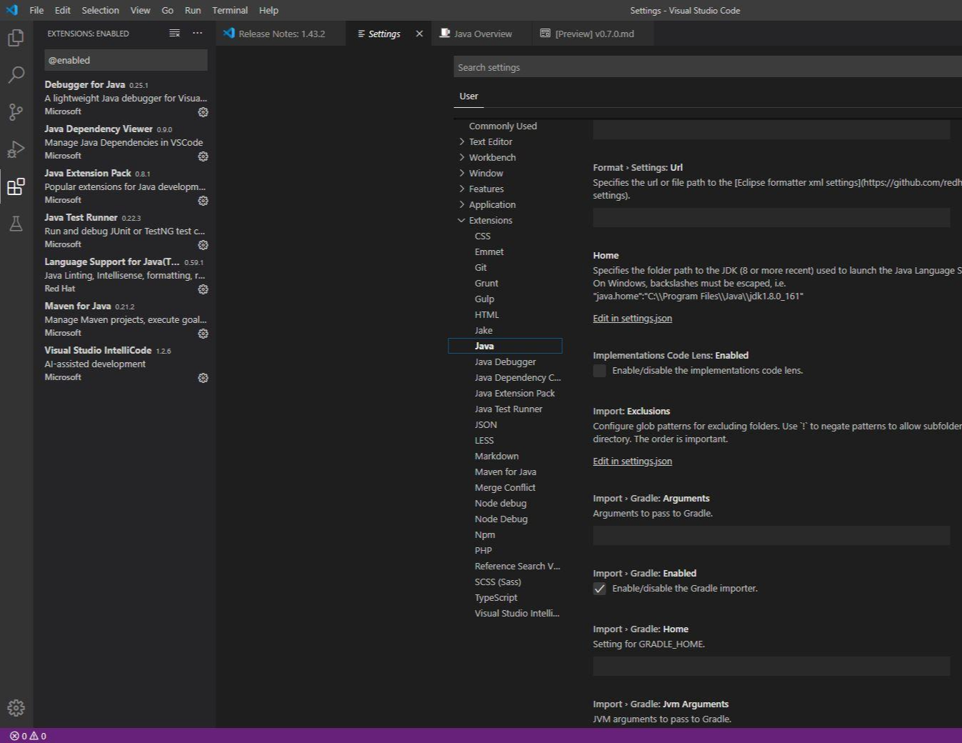Open Visual Studio IntelliCode extension details
The width and height of the screenshot is (962, 743).
(x=126, y=364)
